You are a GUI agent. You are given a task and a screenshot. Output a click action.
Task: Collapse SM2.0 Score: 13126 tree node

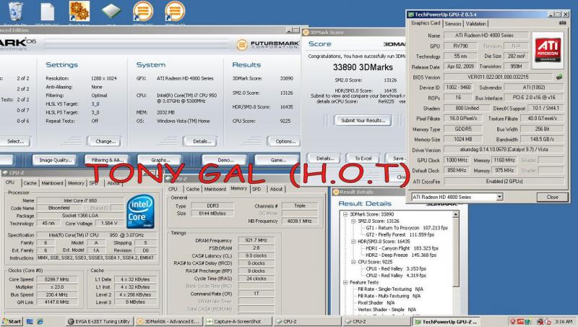[353, 221]
